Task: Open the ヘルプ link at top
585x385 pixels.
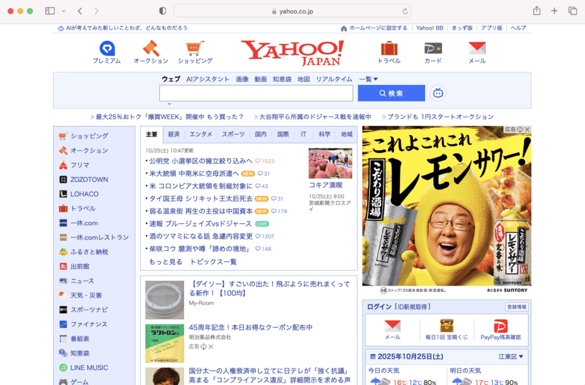Action: click(518, 28)
